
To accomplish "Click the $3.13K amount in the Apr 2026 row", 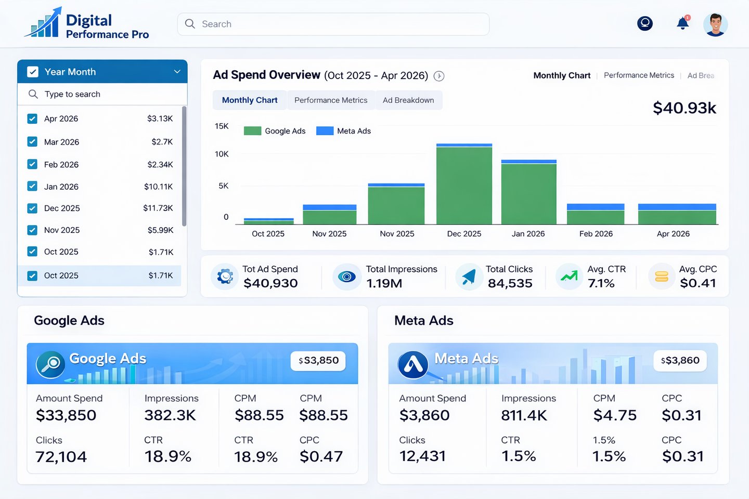I will (160, 119).
